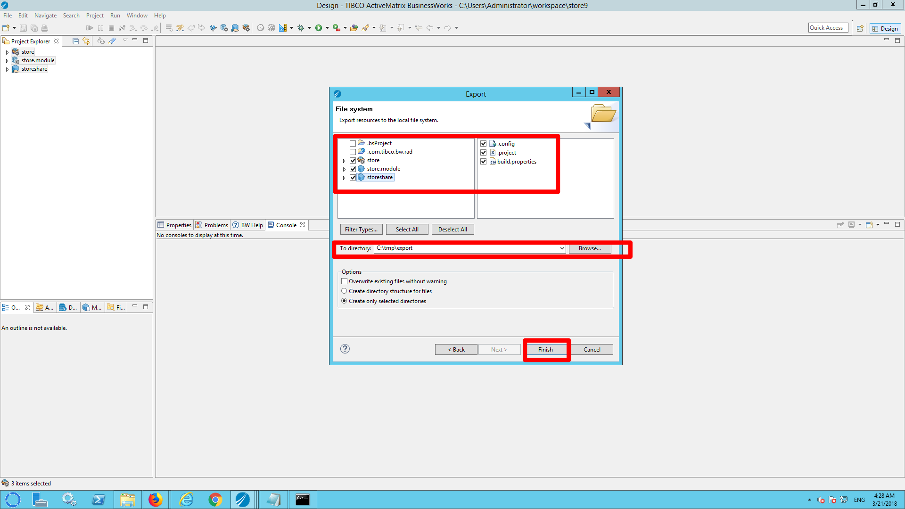
Task: Click the Open Perspective icon
Action: 860,28
